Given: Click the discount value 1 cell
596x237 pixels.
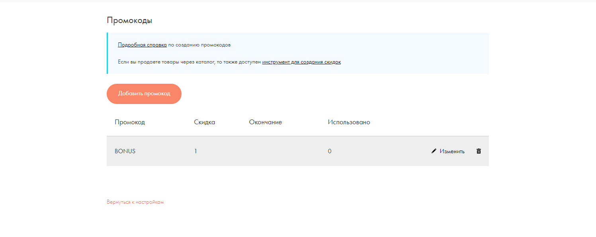Looking at the screenshot, I should pos(195,151).
